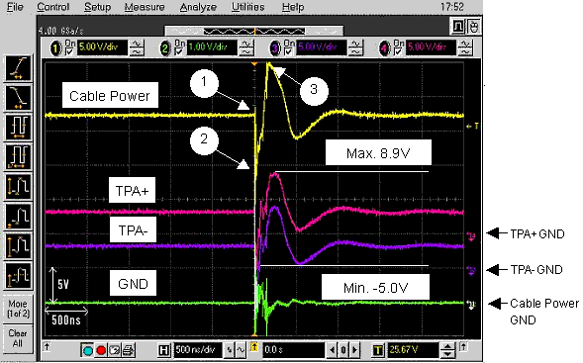Open the File menu
This screenshot has width=583, height=363.
point(15,7)
